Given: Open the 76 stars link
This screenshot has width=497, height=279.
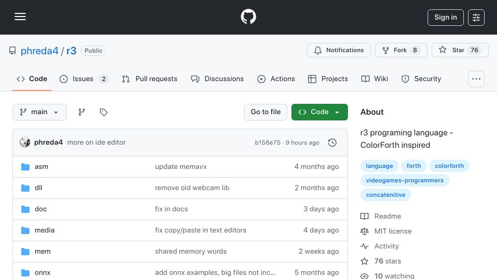Looking at the screenshot, I should tap(381, 261).
